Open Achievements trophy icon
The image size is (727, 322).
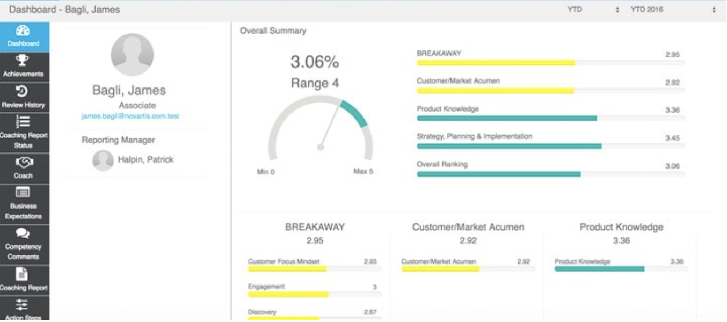[x=23, y=60]
